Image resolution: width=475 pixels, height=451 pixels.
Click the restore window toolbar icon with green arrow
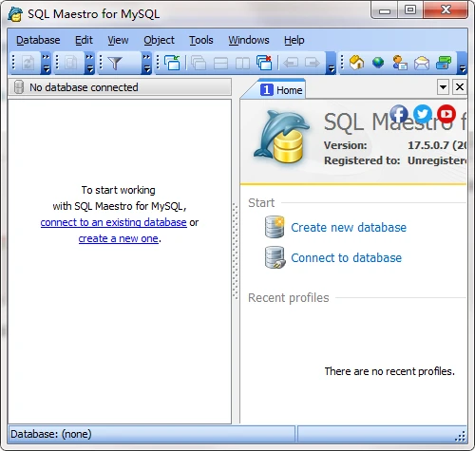[x=172, y=63]
